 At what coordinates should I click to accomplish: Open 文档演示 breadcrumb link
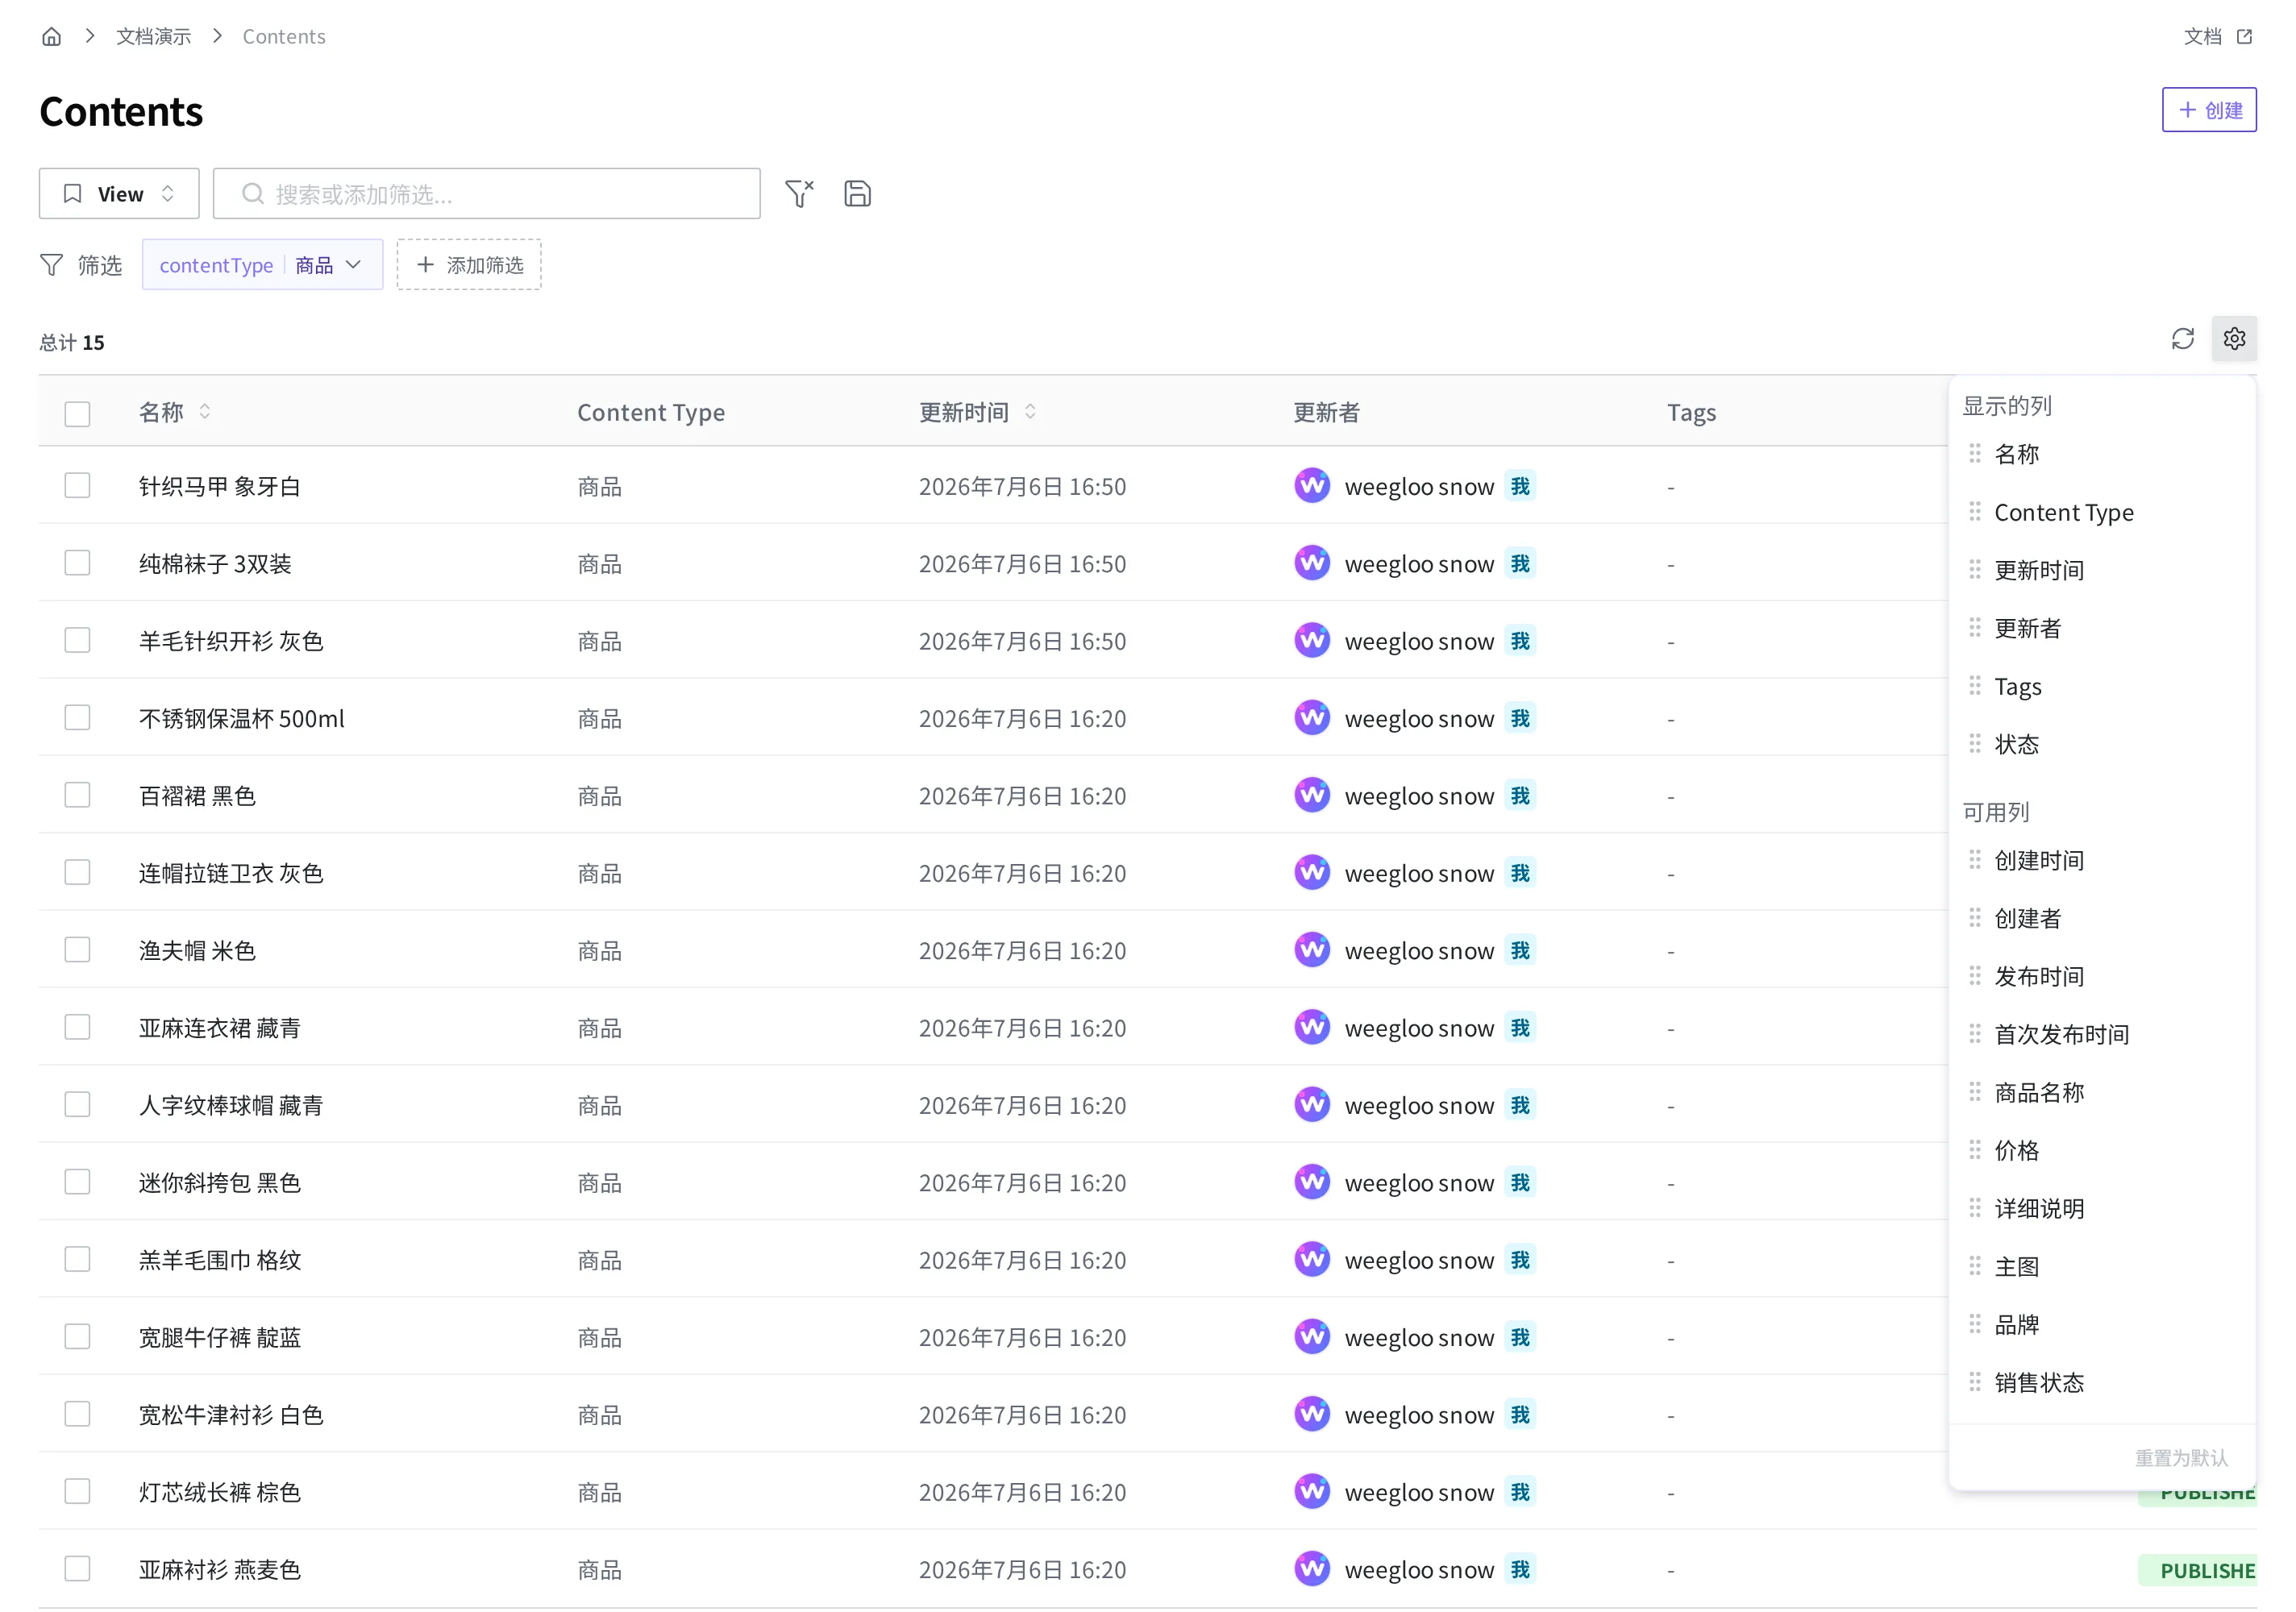point(153,37)
